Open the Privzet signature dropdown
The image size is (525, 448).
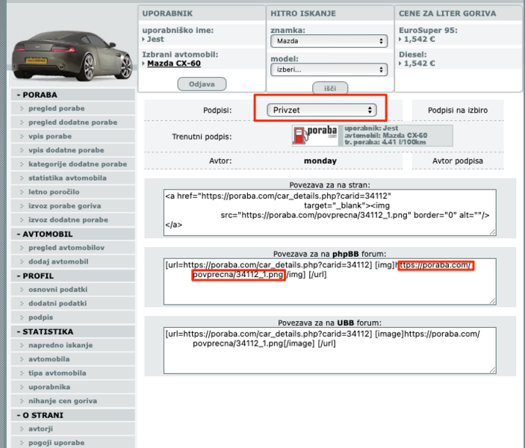click(x=322, y=110)
